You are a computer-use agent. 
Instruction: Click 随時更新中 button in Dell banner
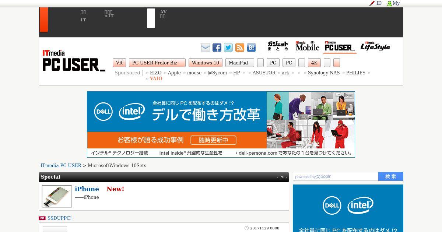click(213, 140)
